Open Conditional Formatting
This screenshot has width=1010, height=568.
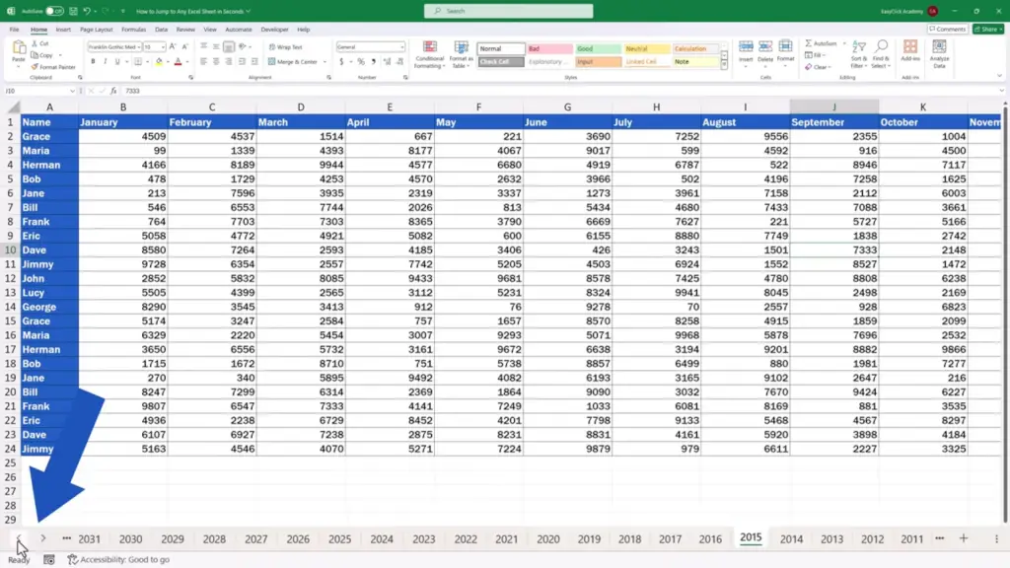point(429,55)
